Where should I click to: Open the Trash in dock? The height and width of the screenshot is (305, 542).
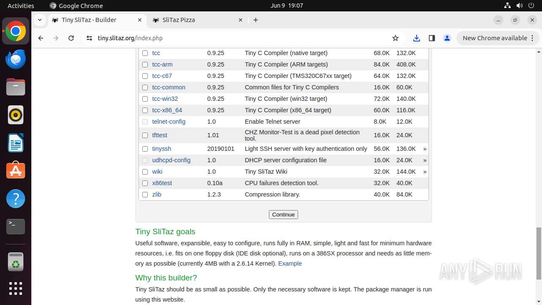click(16, 262)
